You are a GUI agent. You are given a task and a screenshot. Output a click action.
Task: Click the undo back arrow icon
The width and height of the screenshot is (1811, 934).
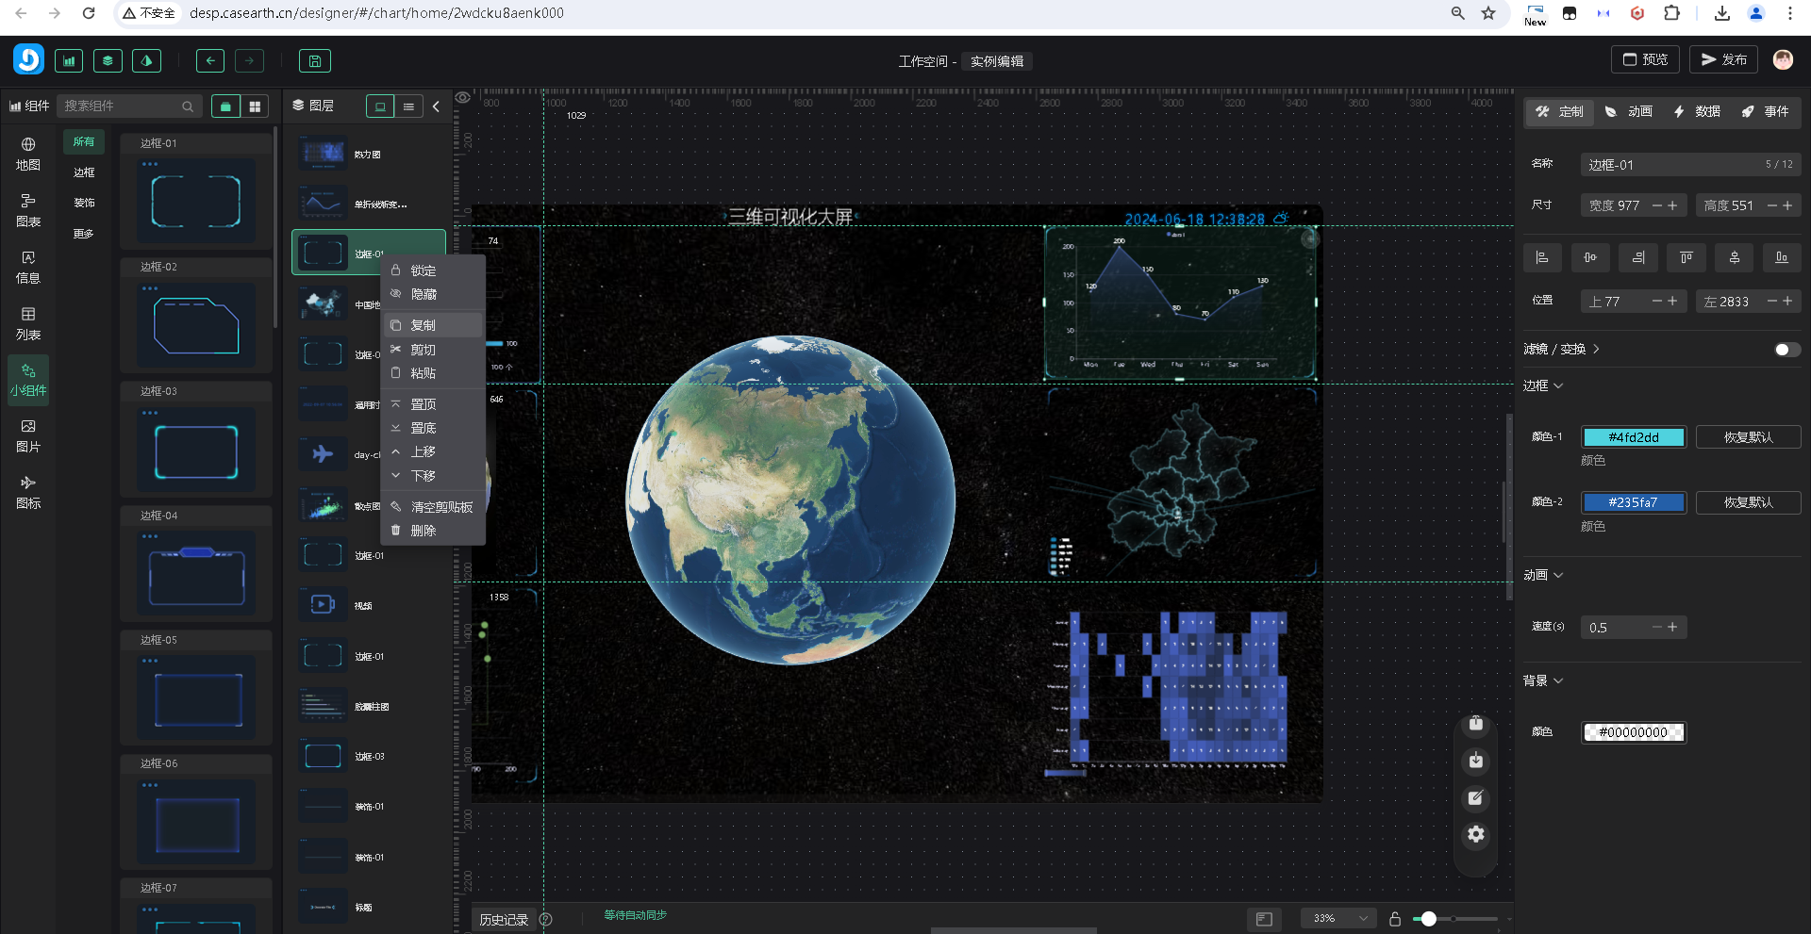(x=210, y=61)
